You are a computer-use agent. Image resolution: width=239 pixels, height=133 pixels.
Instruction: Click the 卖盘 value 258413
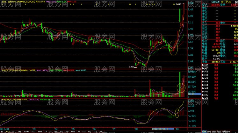215,62
